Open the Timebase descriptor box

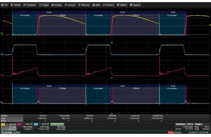click(x=184, y=127)
